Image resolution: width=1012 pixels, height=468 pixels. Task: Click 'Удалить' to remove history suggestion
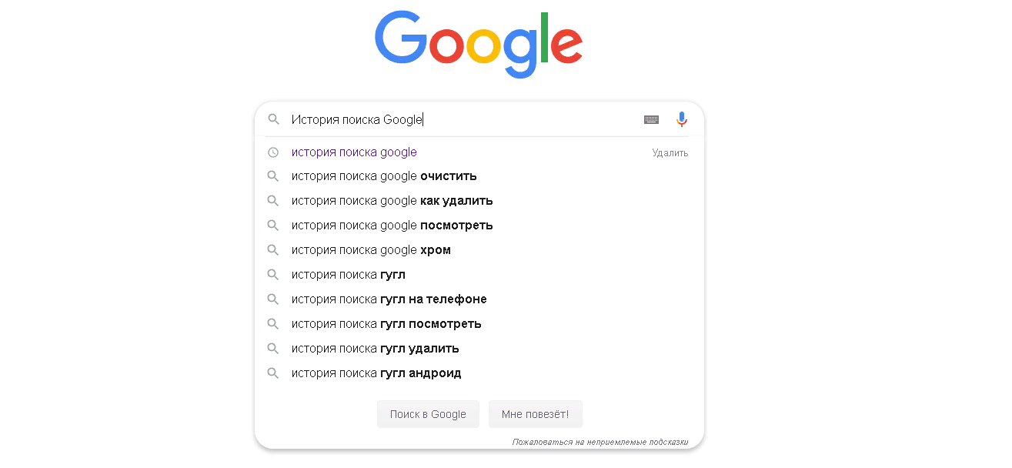click(670, 153)
